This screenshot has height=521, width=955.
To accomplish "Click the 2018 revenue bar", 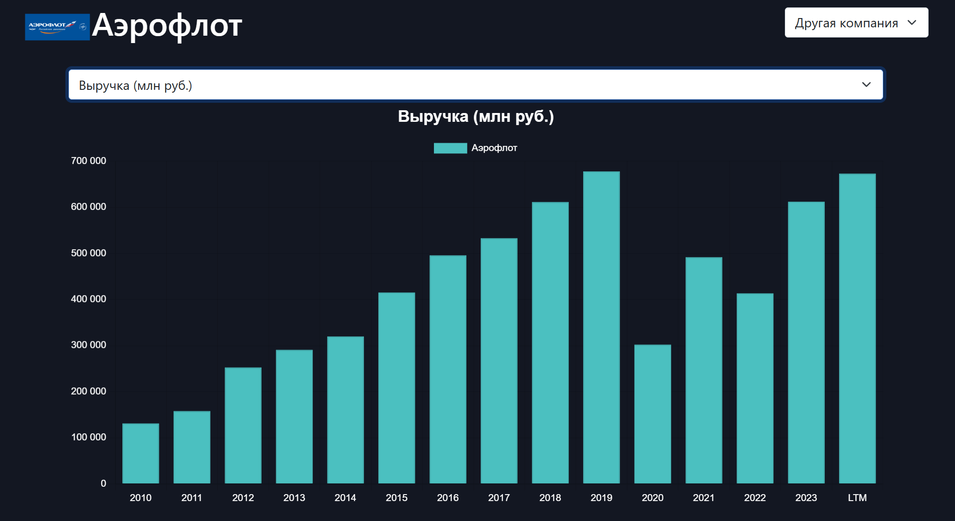I will tap(550, 343).
